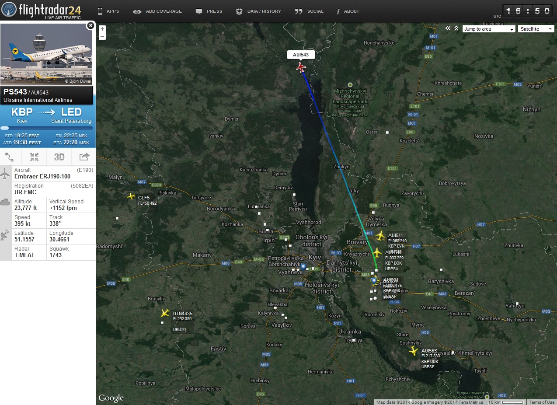Screen dimensions: 557x405
Task: Collapse the panel with double left chevron
Action: pyautogui.click(x=448, y=28)
